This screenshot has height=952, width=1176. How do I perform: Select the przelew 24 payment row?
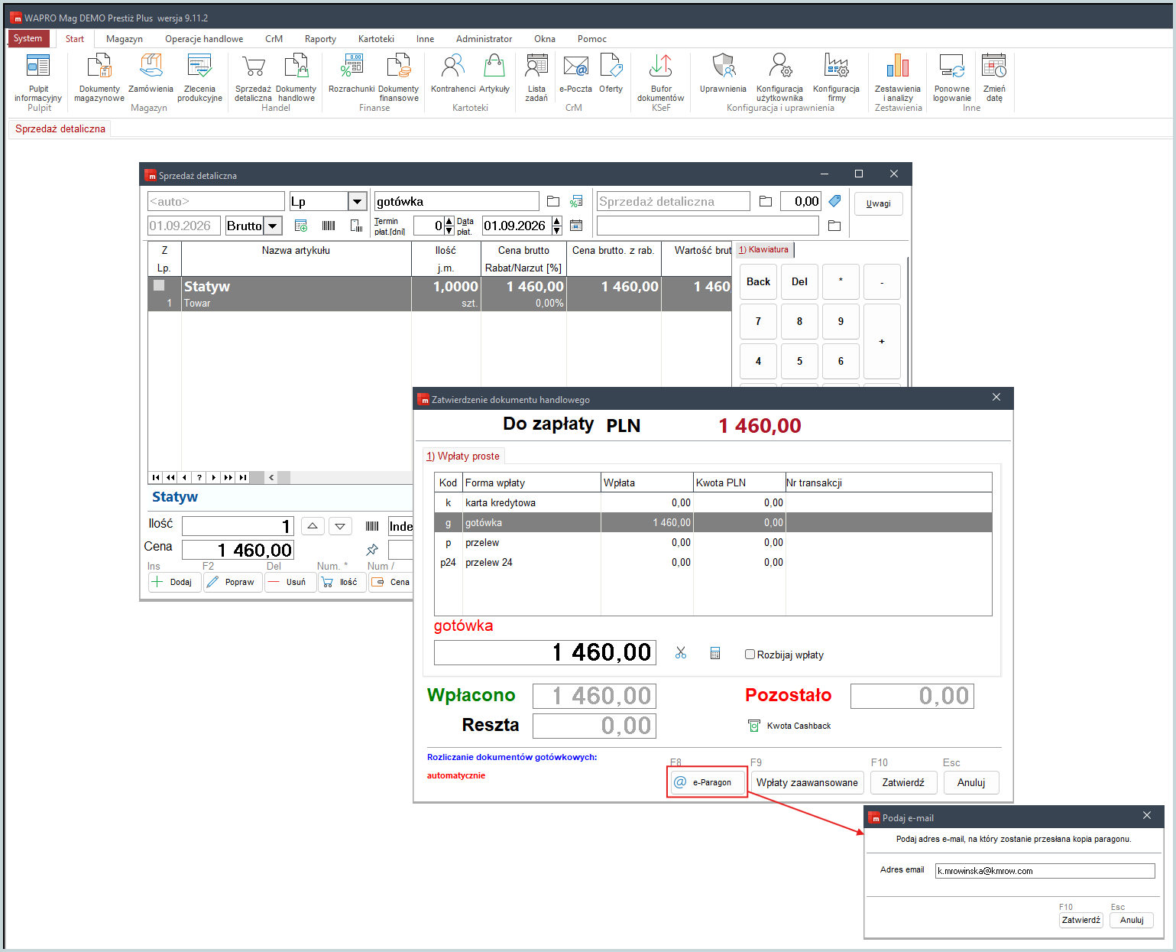point(713,562)
